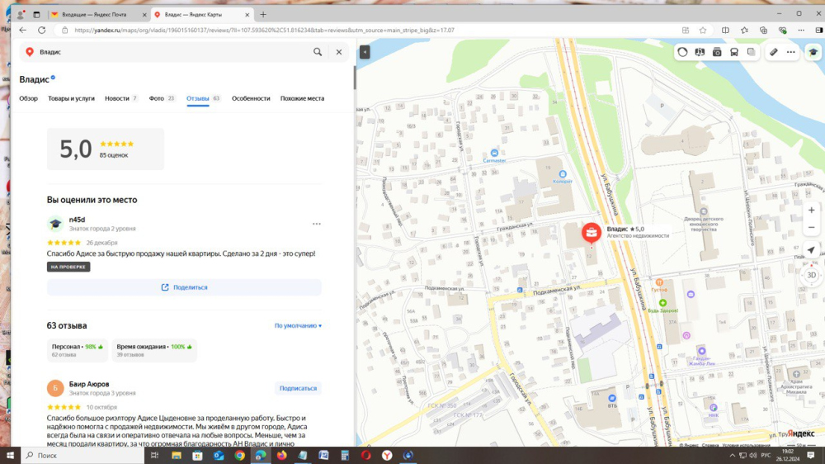825x464 pixels.
Task: Open the Edge favorites list icon
Action: coord(744,30)
